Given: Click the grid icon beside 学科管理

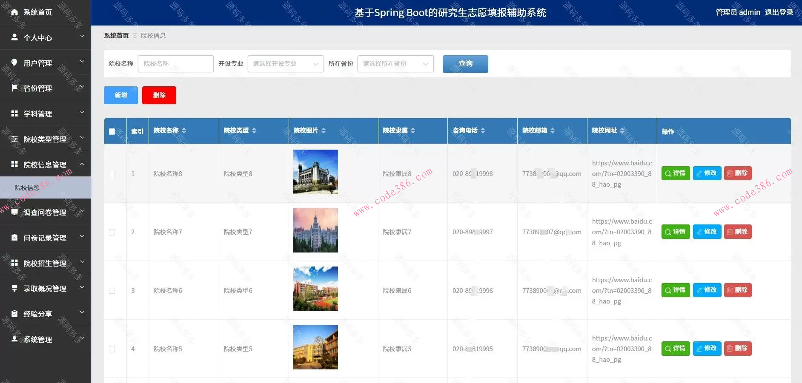Looking at the screenshot, I should point(14,113).
